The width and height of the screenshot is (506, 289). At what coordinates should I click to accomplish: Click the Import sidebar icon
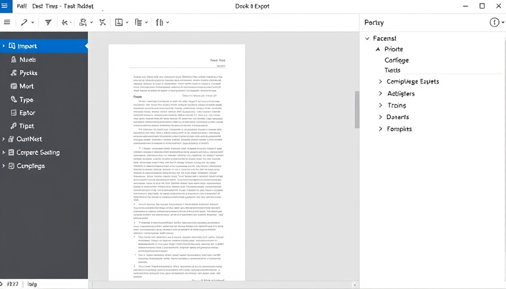(12, 46)
